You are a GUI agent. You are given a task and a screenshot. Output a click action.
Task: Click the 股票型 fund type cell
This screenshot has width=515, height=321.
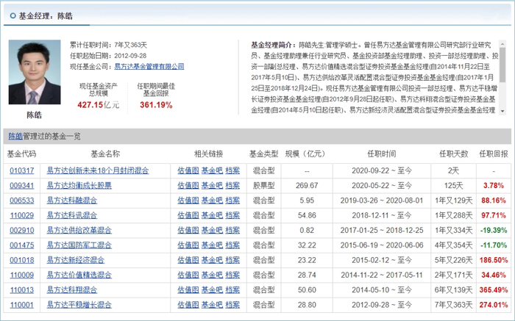(x=263, y=186)
